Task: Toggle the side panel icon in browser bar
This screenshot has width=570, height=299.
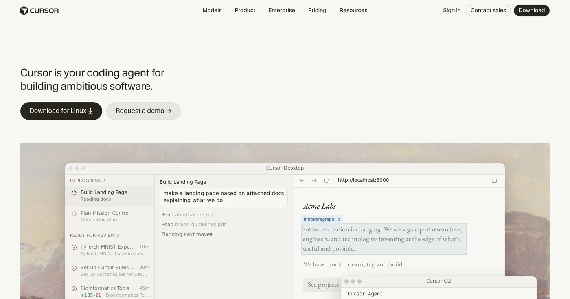Action: (494, 181)
